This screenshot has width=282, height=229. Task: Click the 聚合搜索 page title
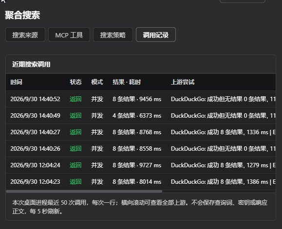coord(22,15)
